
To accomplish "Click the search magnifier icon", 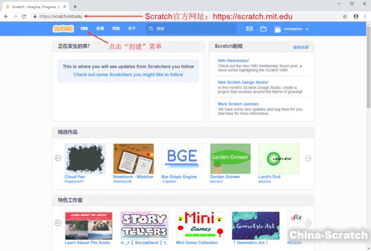I will pos(151,29).
